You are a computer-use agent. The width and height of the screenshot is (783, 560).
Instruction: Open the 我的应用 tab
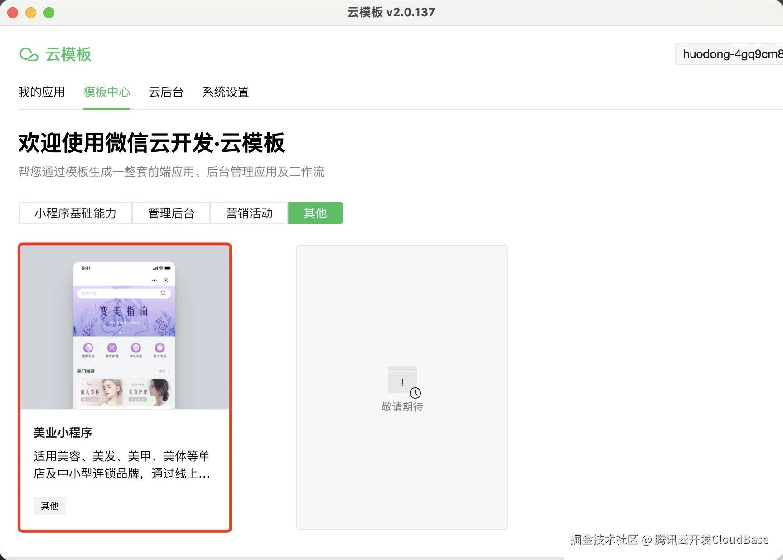pyautogui.click(x=42, y=92)
